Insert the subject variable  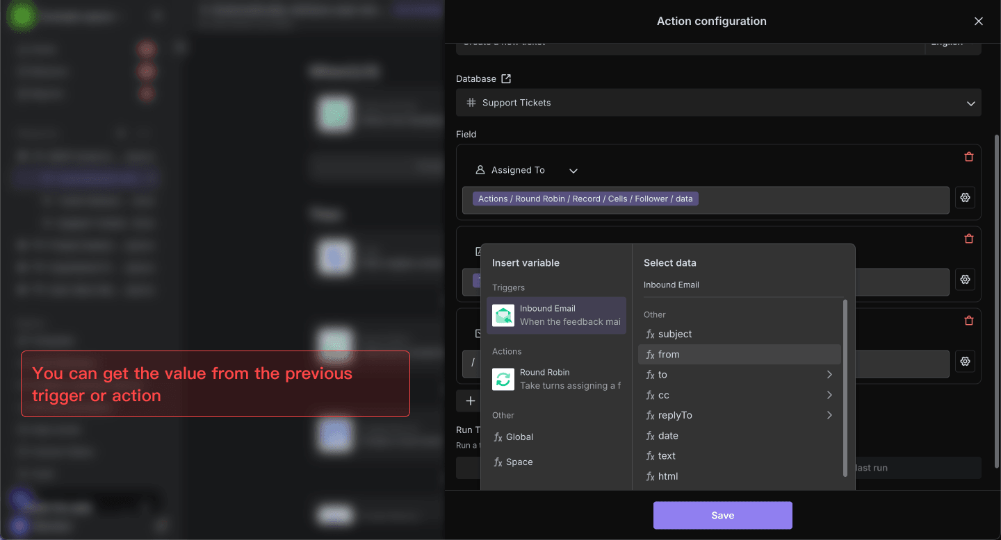click(740, 335)
